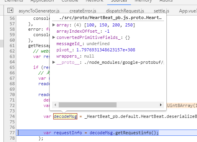The height and width of the screenshot is (142, 197).
Task: Open the asyncToGenerator.js file tab
Action: point(39,11)
